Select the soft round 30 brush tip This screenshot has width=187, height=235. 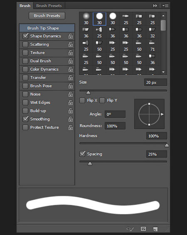(x=86, y=19)
